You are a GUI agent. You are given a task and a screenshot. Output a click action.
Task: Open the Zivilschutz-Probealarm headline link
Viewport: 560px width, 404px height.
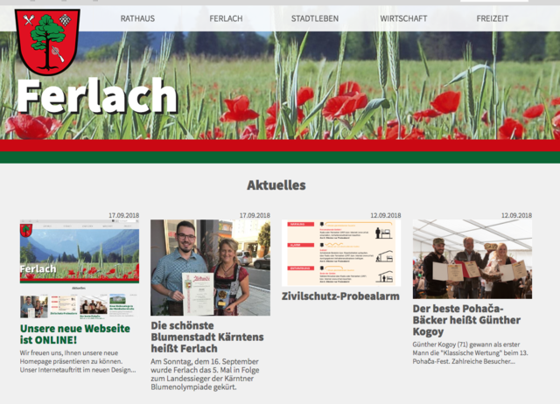click(340, 296)
